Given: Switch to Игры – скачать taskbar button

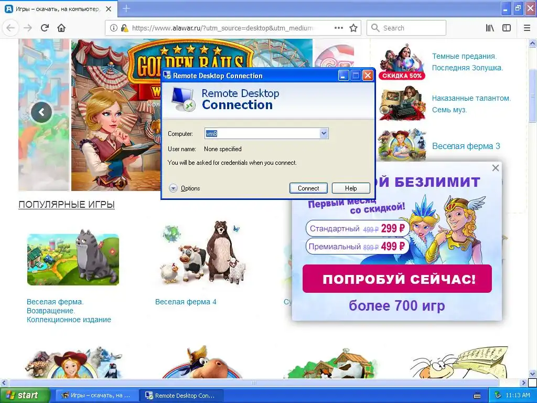Looking at the screenshot, I should [96, 396].
